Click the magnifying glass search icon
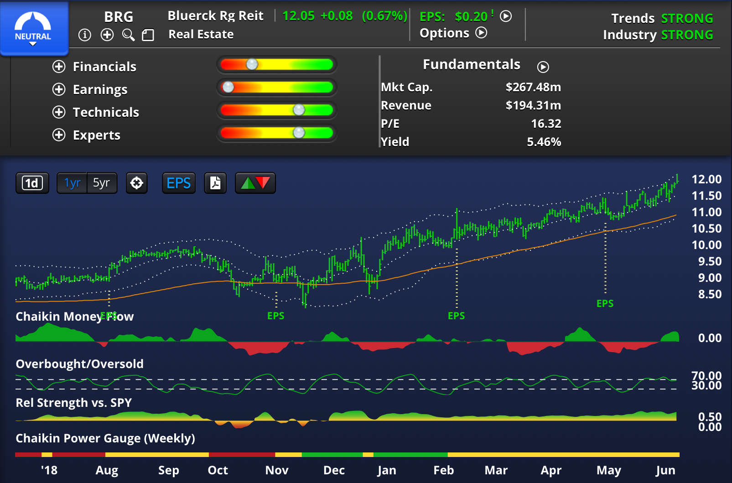The image size is (732, 483). click(128, 35)
